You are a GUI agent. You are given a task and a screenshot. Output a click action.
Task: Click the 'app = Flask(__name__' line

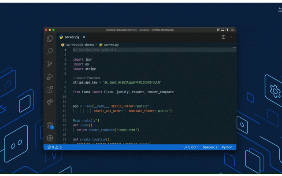(112, 106)
